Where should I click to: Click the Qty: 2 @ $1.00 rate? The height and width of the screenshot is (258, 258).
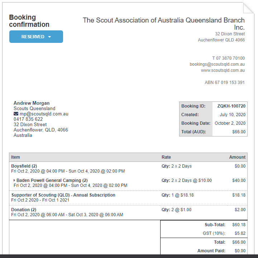(x=177, y=210)
